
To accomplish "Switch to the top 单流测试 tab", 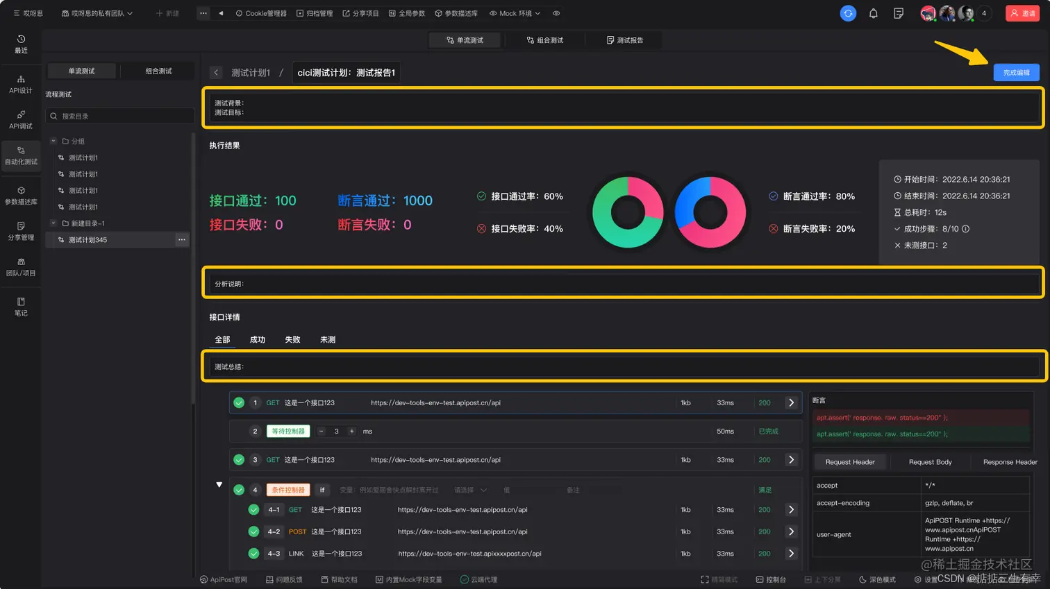I will (465, 40).
